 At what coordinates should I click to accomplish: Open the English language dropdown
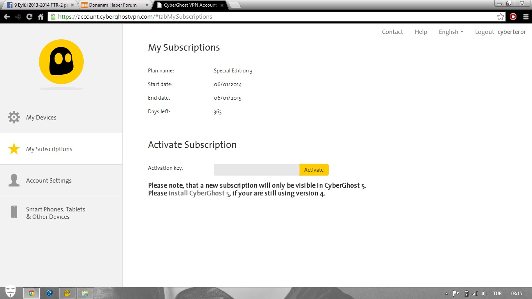pyautogui.click(x=451, y=32)
